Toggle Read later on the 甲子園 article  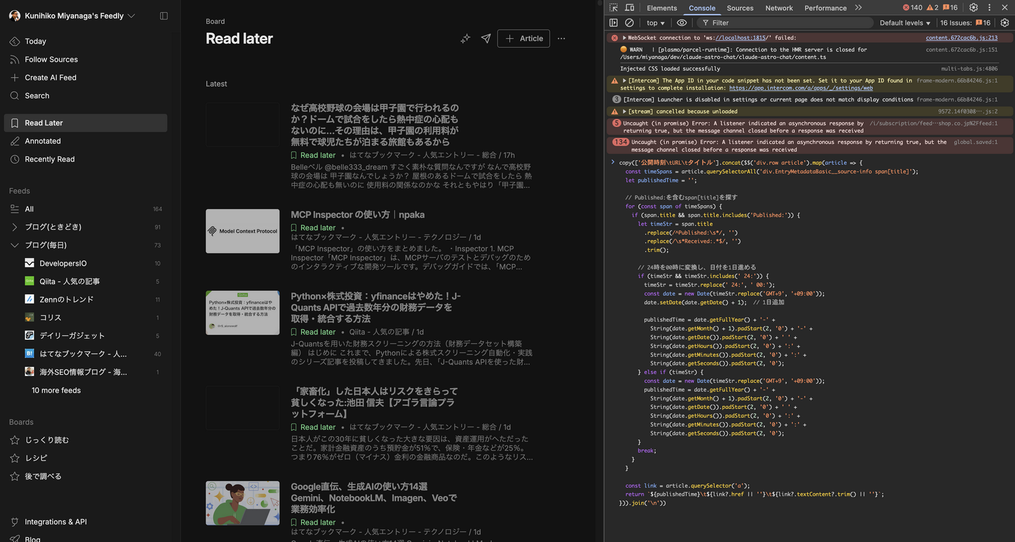pyautogui.click(x=313, y=155)
